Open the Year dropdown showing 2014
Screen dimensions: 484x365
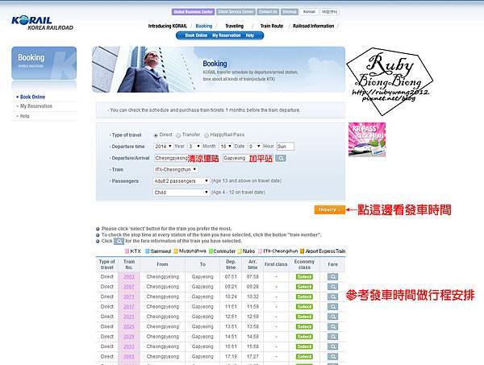(163, 146)
